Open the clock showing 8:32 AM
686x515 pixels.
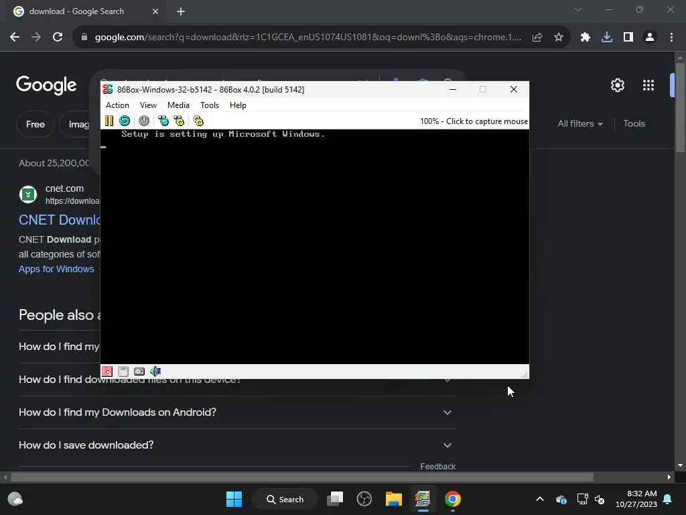coord(636,499)
